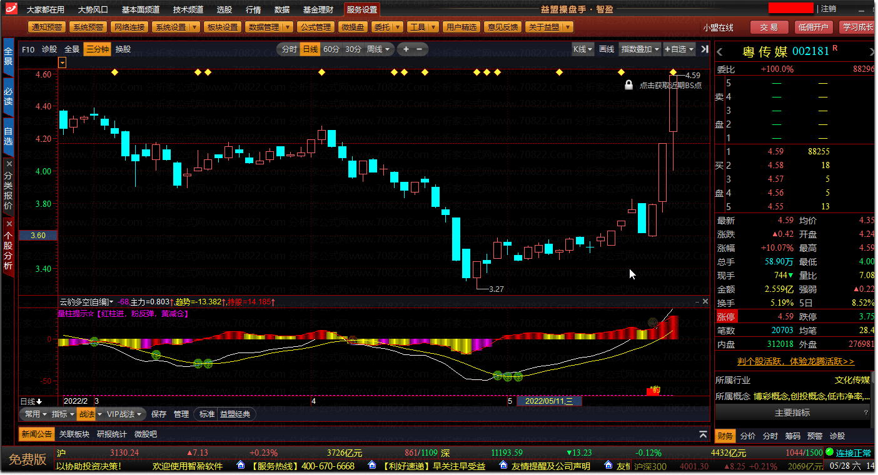Open 判个股活跃，体验龙腾活跃 link
The height and width of the screenshot is (475, 878).
click(x=795, y=362)
